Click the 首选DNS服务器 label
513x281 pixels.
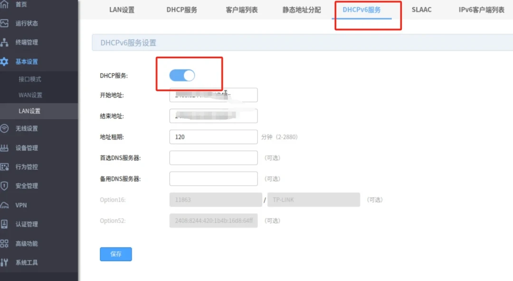pos(120,158)
